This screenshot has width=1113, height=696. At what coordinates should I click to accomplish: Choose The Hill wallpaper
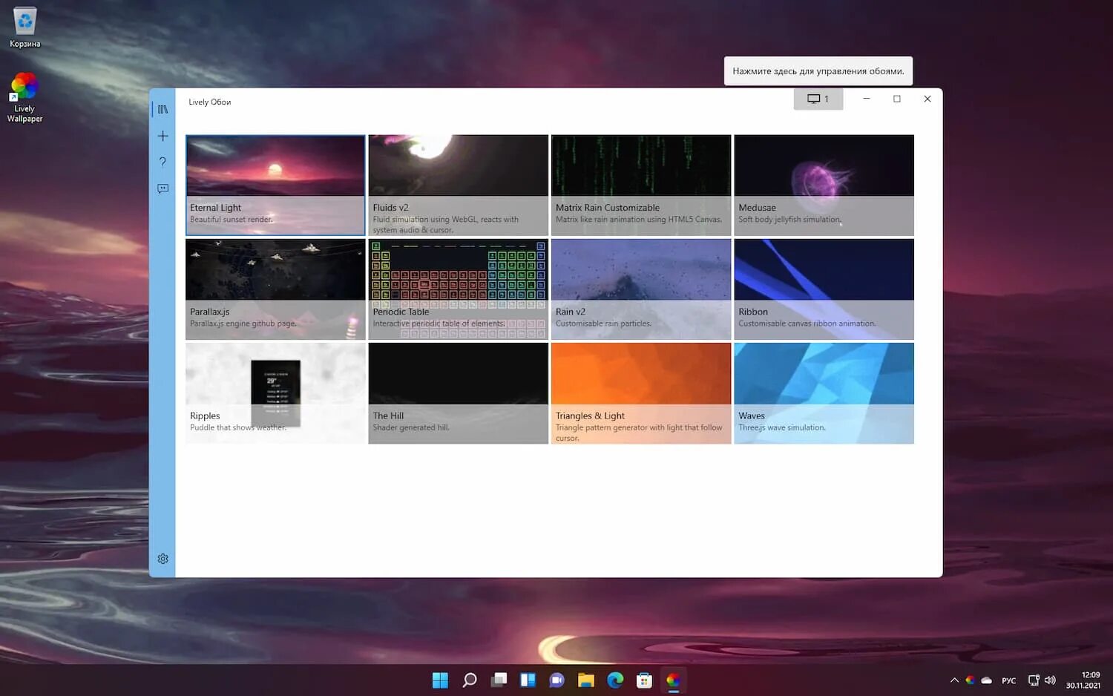point(458,393)
